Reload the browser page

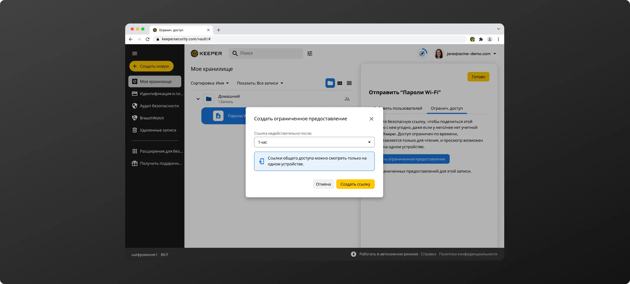tap(148, 39)
